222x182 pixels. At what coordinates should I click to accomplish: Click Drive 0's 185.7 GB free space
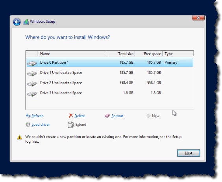tap(154, 63)
